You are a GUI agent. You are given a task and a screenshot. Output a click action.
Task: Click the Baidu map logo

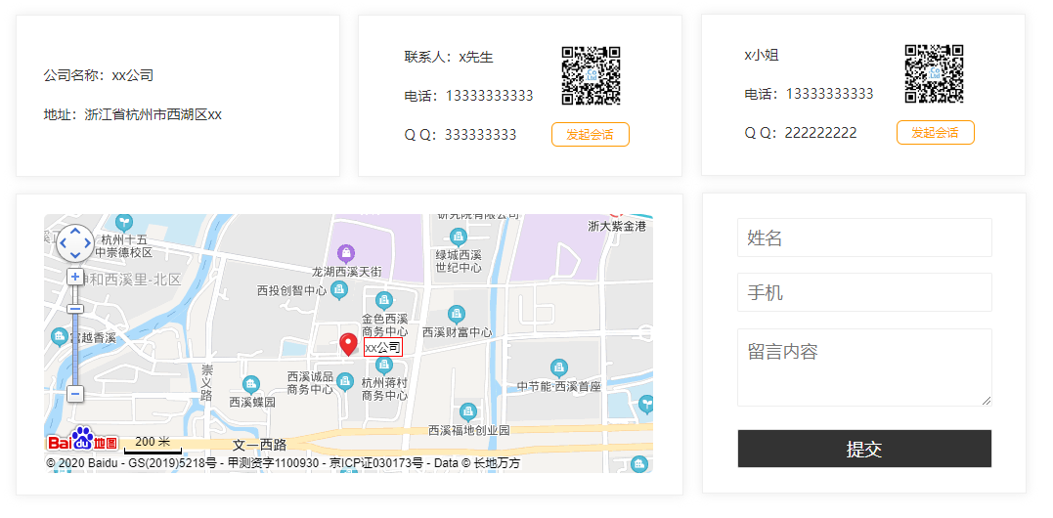tap(82, 440)
